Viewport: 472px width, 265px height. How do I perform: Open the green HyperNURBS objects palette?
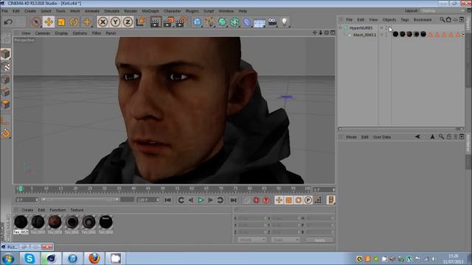(x=222, y=22)
